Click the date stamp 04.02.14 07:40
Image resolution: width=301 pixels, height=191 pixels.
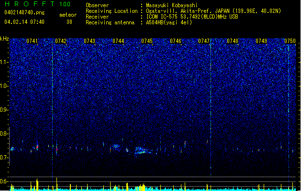[x=24, y=22]
